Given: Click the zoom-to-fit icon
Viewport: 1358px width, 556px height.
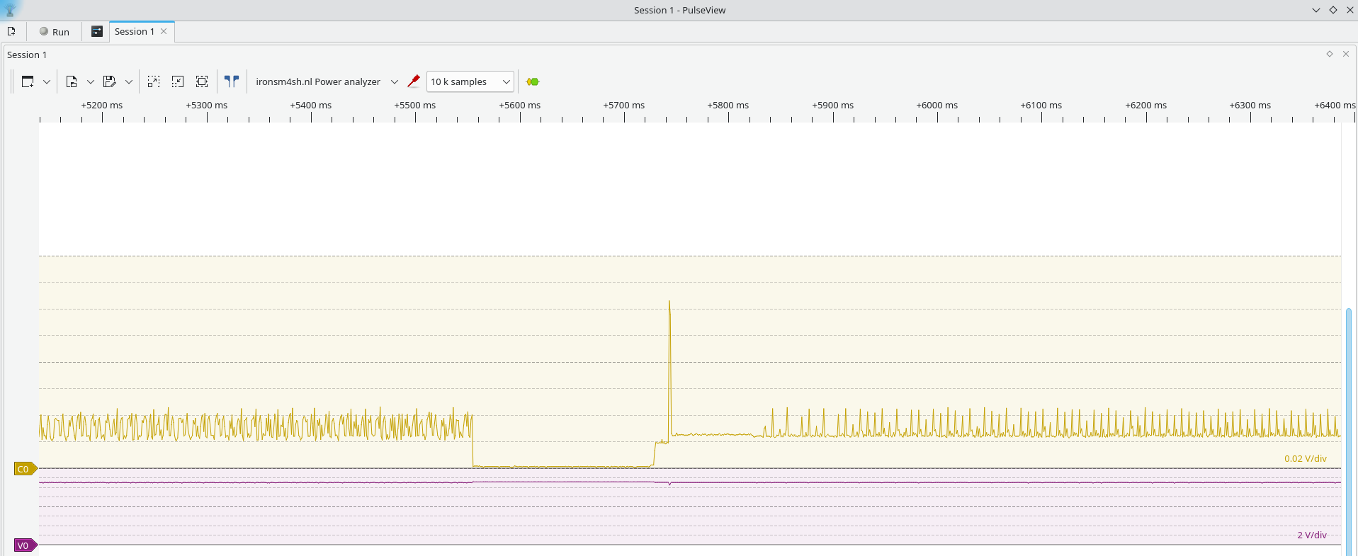Looking at the screenshot, I should click(202, 81).
